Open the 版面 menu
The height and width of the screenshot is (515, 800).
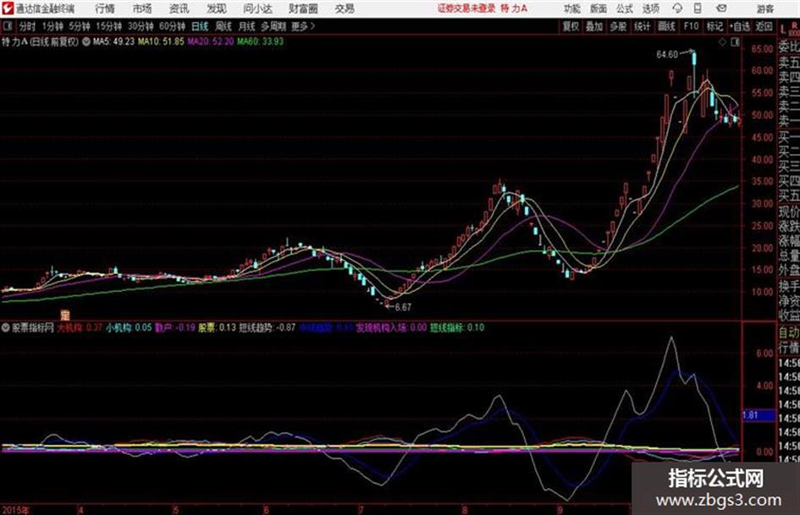(598, 8)
